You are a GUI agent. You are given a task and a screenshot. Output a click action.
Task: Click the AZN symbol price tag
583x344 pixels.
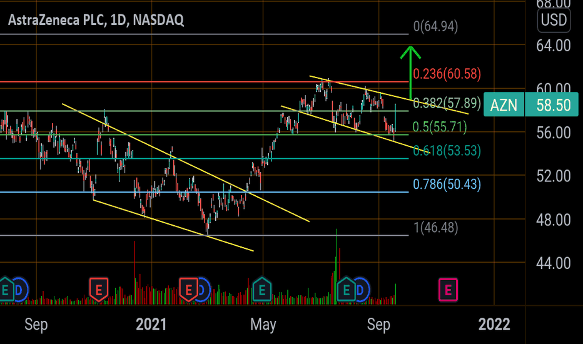504,105
